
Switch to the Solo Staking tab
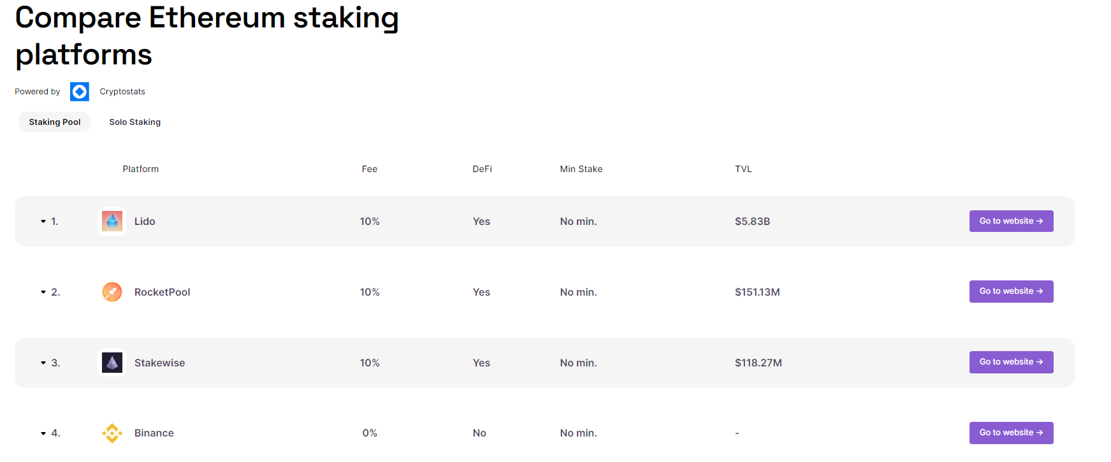tap(134, 122)
